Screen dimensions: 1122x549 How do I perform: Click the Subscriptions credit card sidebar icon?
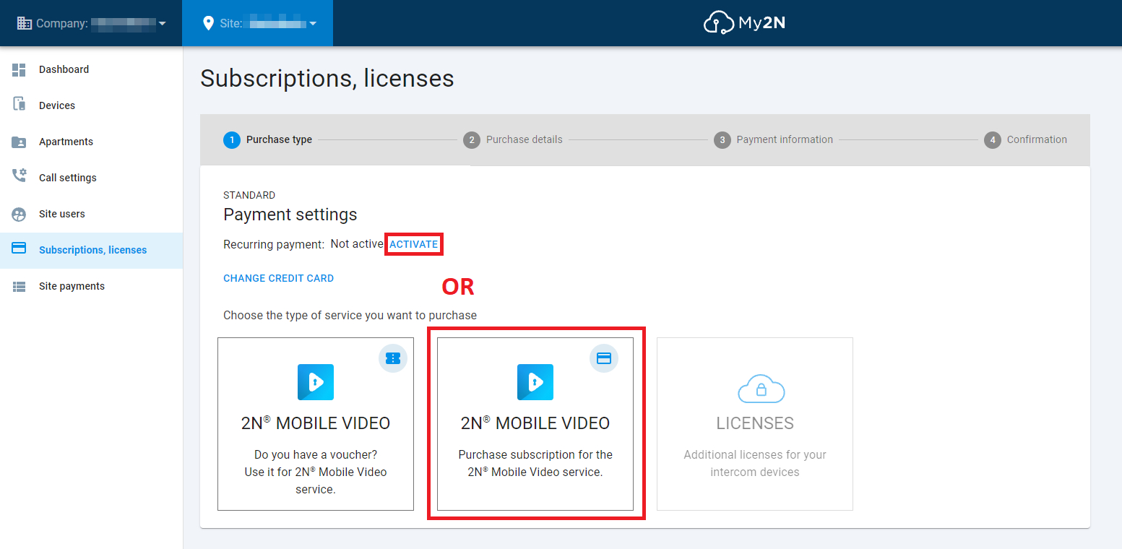[x=20, y=249]
